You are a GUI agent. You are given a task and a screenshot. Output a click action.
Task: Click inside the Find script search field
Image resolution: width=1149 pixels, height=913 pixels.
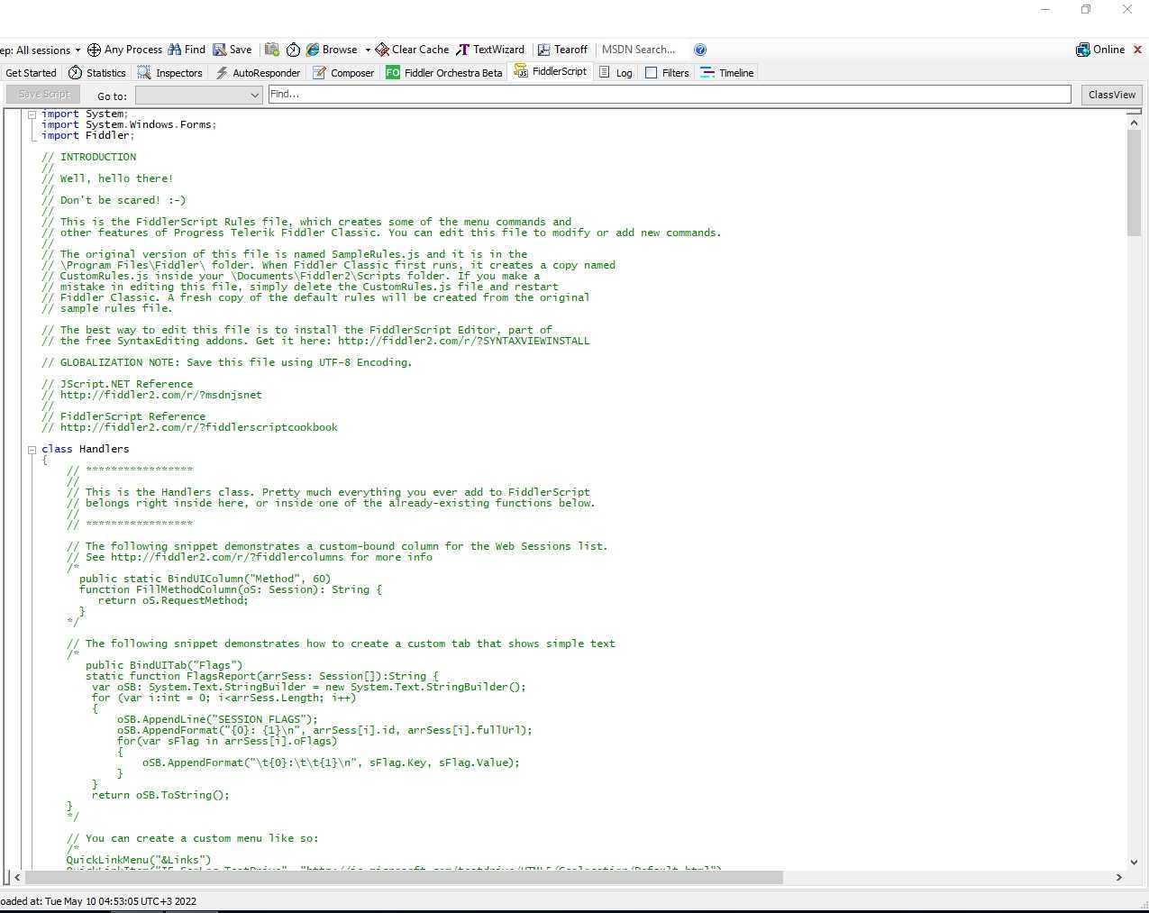coord(669,95)
